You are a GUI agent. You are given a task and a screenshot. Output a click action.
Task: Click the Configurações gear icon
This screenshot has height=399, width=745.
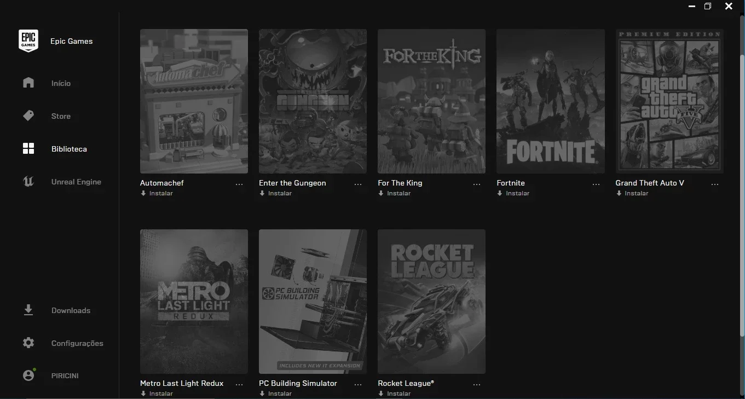pyautogui.click(x=28, y=343)
